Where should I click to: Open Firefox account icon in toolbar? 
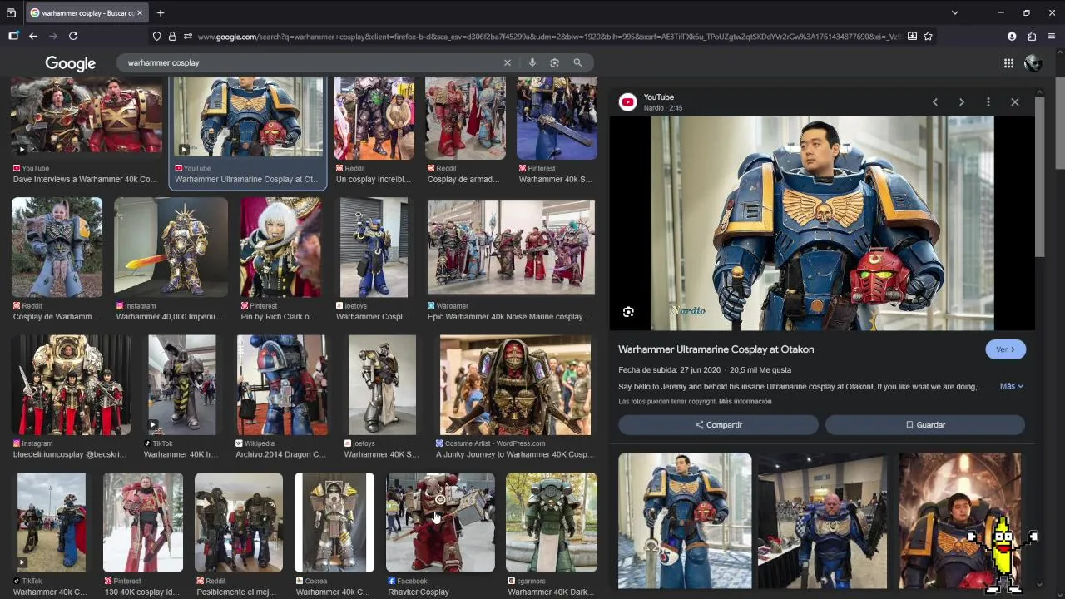click(x=1012, y=36)
